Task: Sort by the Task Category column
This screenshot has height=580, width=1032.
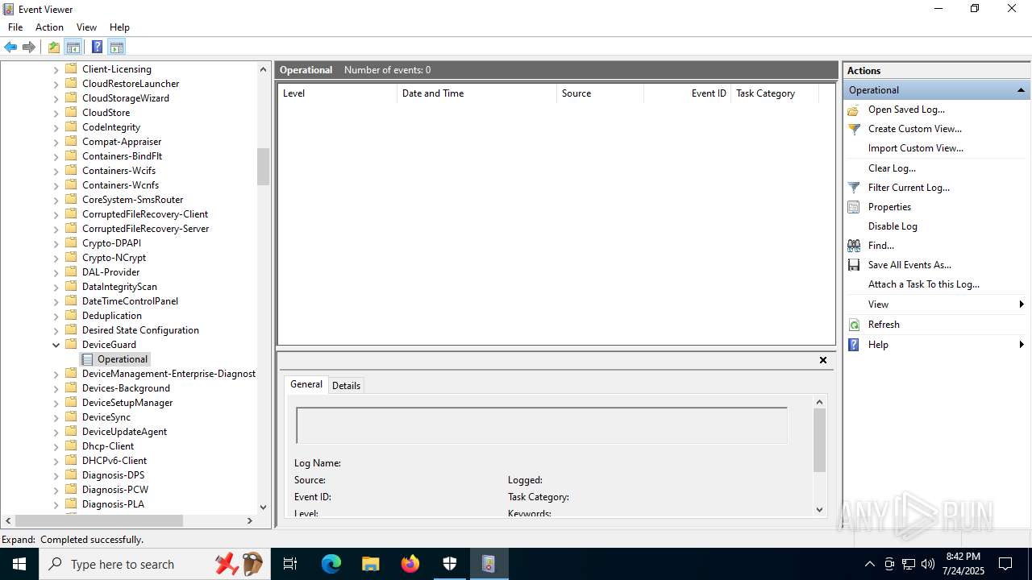Action: 774,93
